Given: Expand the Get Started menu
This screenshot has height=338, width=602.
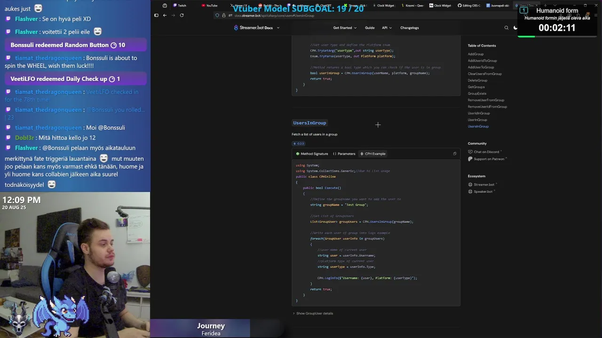Looking at the screenshot, I should pyautogui.click(x=345, y=28).
